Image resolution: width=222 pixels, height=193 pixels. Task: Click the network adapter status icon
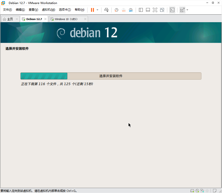click(202, 191)
